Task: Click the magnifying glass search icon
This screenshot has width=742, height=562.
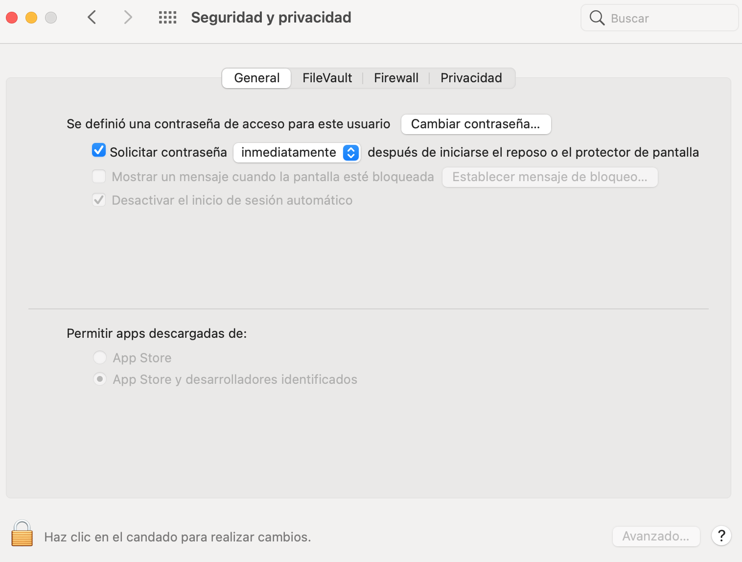Action: (x=597, y=18)
